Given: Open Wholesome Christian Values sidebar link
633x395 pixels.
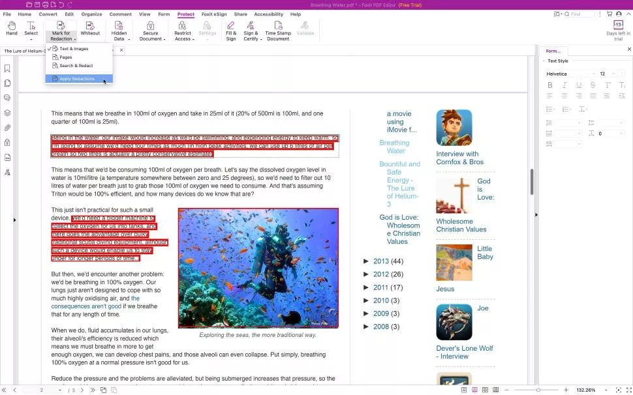Looking at the screenshot, I should tap(461, 226).
